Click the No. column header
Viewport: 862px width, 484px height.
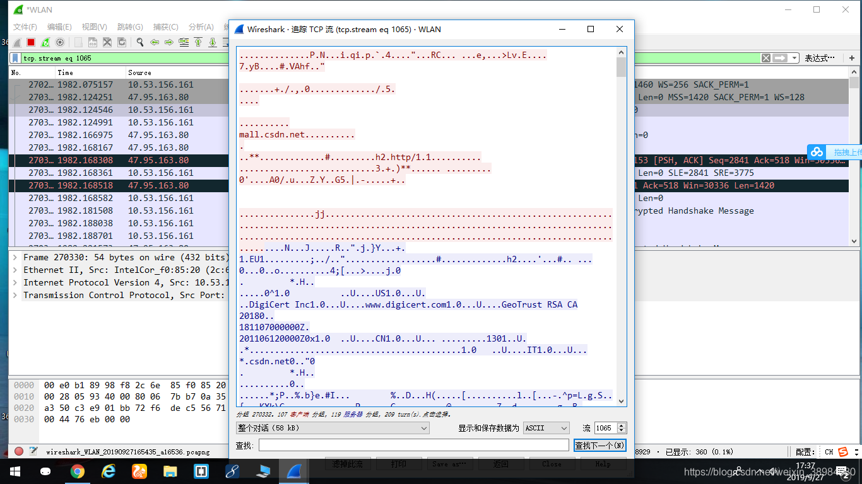coord(32,72)
